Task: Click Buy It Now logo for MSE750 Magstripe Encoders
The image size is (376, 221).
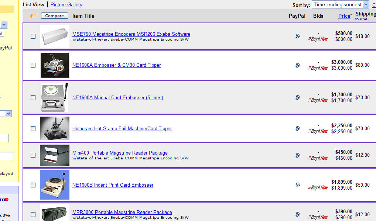Action: click(x=318, y=39)
